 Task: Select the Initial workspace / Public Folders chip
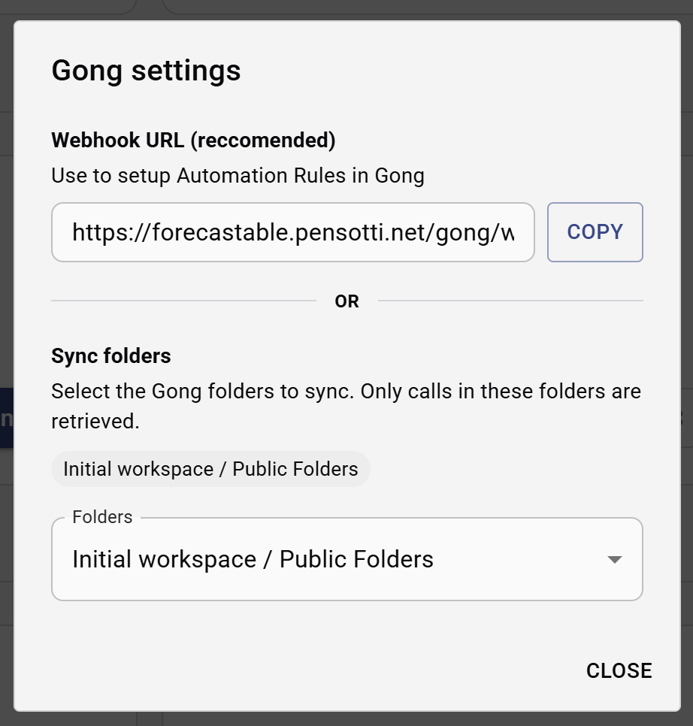210,469
